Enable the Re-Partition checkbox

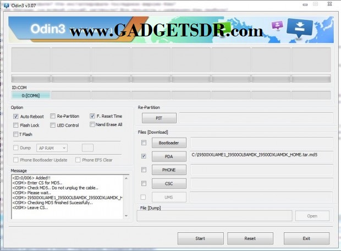53,116
